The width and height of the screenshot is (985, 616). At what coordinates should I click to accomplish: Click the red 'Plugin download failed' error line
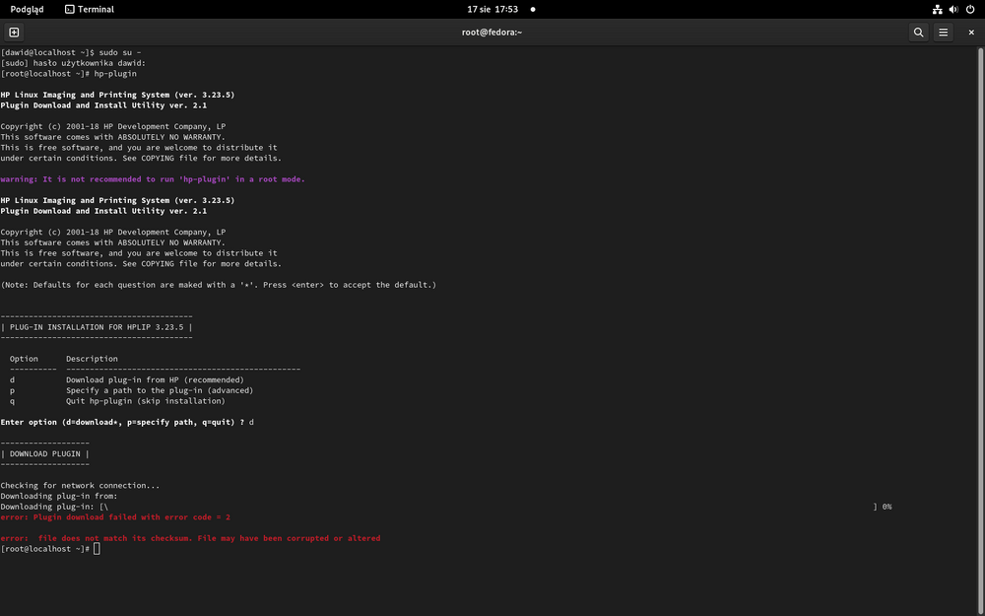tap(115, 517)
